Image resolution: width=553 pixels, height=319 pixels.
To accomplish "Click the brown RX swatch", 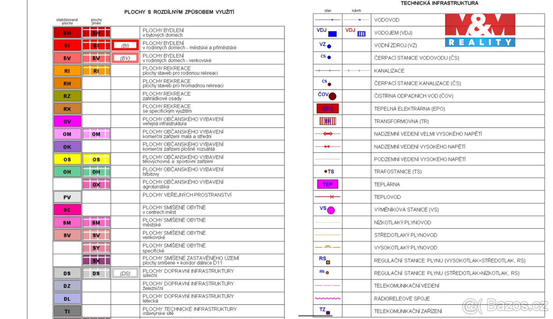I will (x=67, y=109).
